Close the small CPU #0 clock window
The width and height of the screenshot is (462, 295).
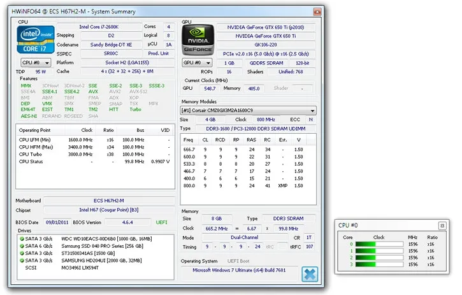442,226
